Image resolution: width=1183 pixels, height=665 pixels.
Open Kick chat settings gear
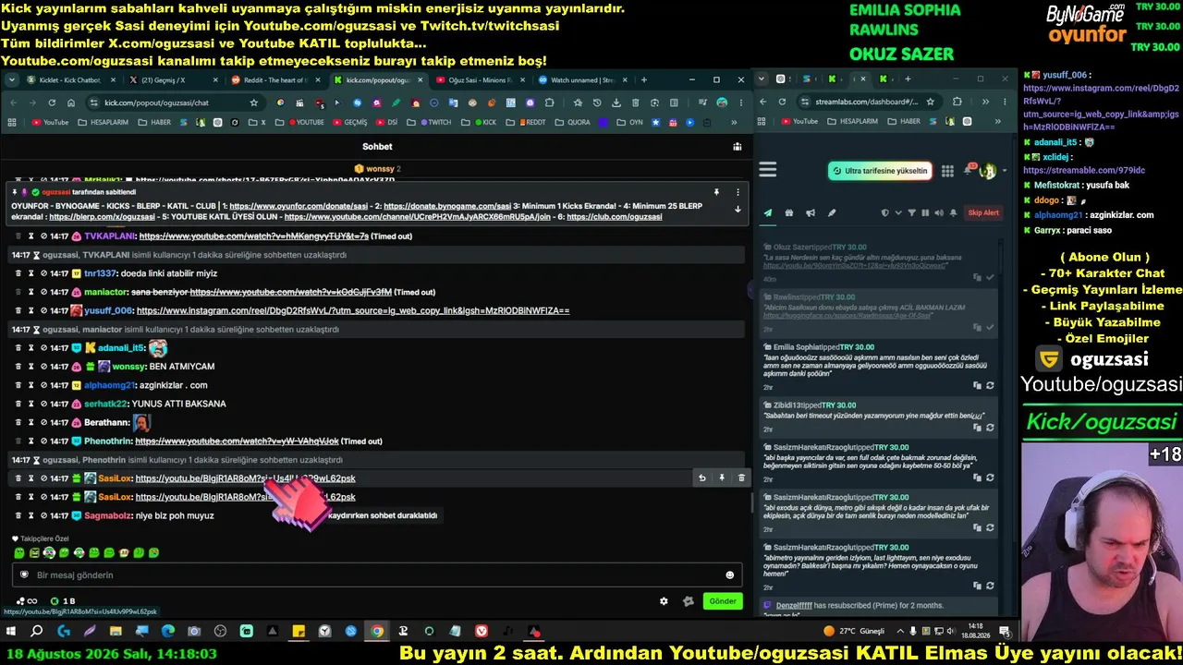(664, 601)
